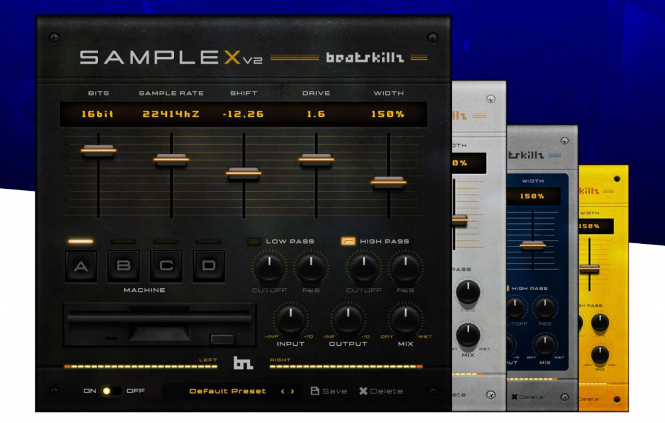Disable the High Pass filter toggle
This screenshot has height=423, width=665.
[x=348, y=241]
